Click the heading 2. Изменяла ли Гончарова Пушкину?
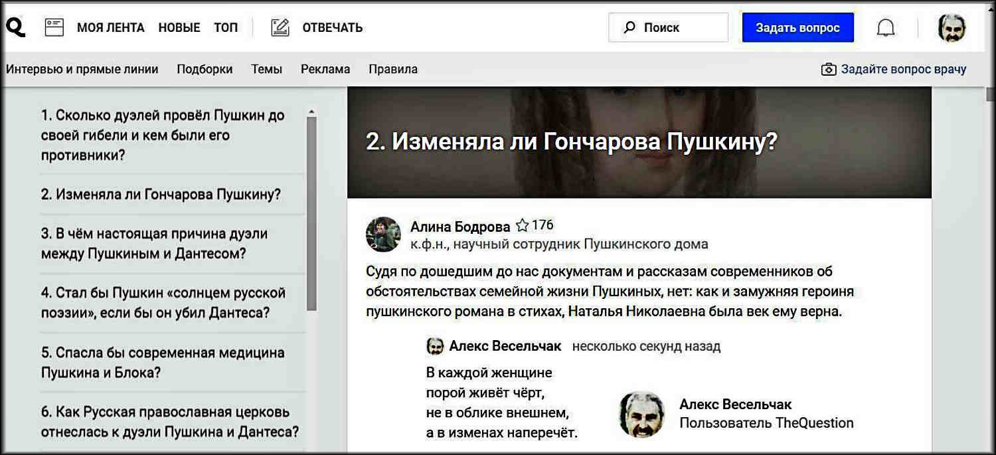The height and width of the screenshot is (455, 996). coord(571,141)
